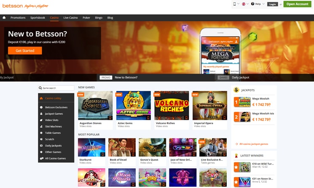Screen dimensions: 314x188
Task: Click the Game search input field
Action: coord(56,88)
